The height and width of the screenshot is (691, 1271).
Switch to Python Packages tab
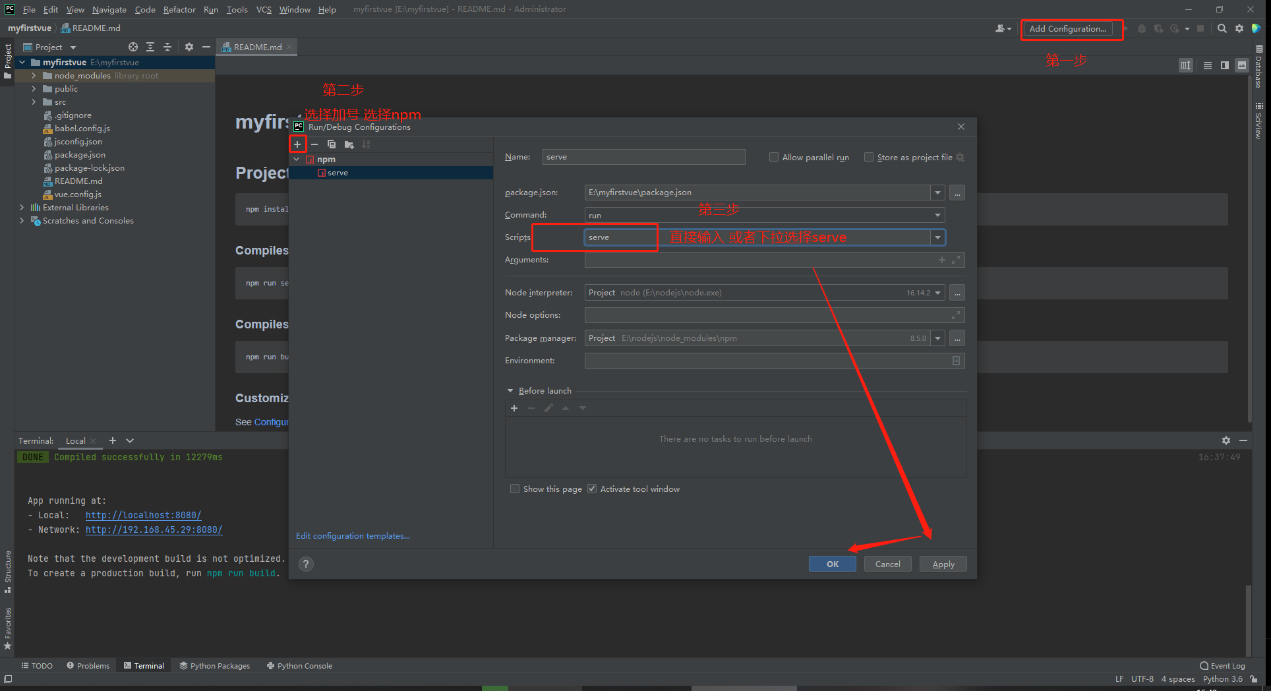click(215, 666)
